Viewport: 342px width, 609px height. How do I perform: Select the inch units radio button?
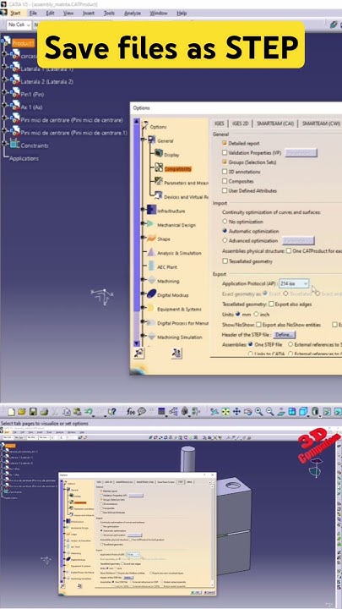[x=256, y=314]
